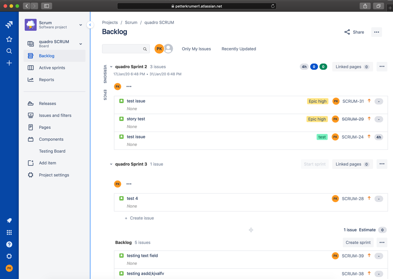Viewport: 393px width, 279px height.
Task: Open quadro Sprint 2 more actions menu
Action: pyautogui.click(x=382, y=67)
